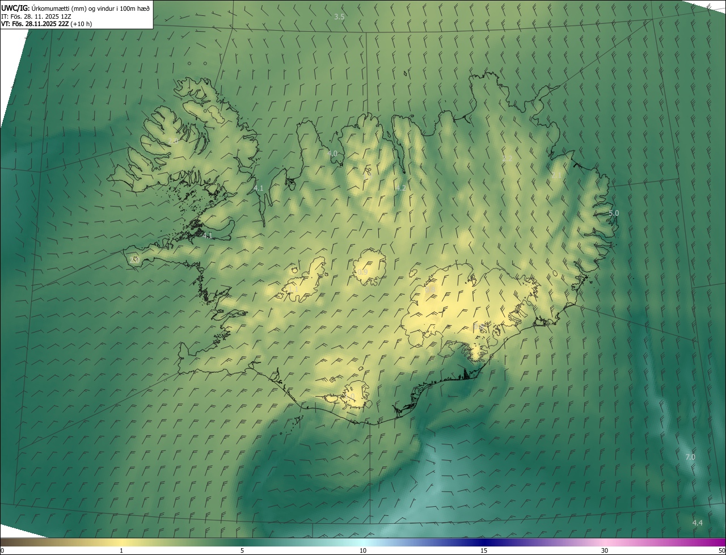Click the 0.9 label on Hofsjökull glacier
Image resolution: width=726 pixels, height=555 pixels.
click(362, 272)
